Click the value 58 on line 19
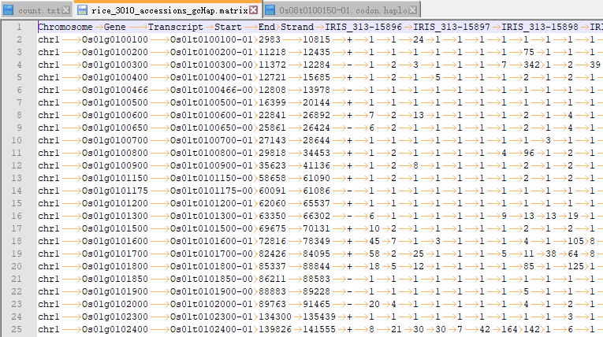 tap(374, 254)
